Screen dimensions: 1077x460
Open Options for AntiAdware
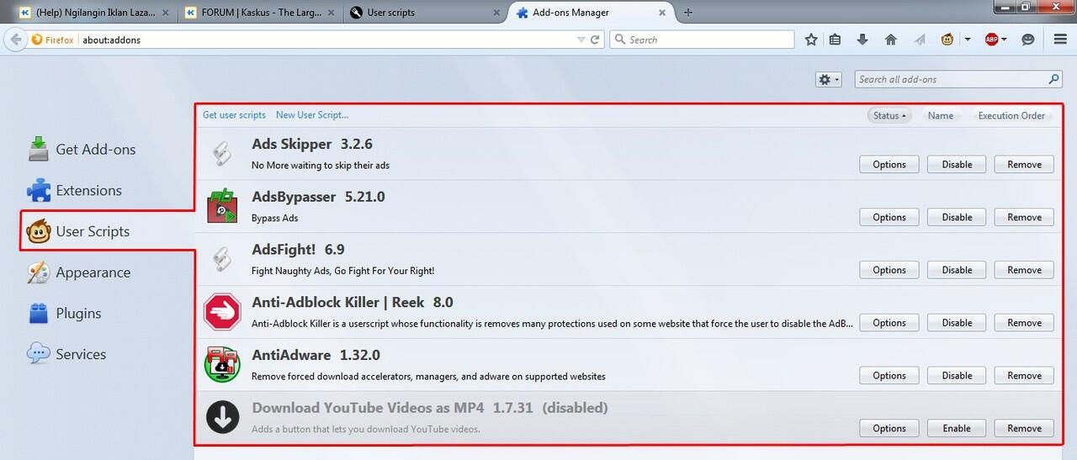tap(889, 375)
